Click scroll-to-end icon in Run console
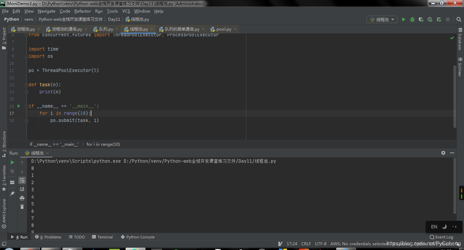Screen dimensions: 464x250 pos(22,189)
